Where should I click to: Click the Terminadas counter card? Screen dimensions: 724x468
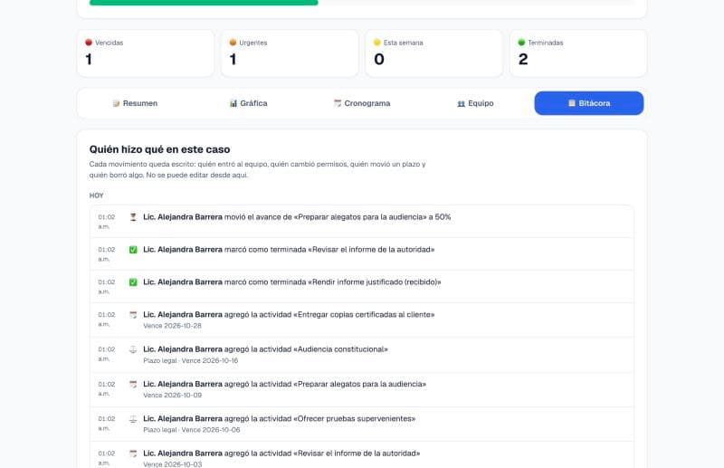[x=578, y=53]
